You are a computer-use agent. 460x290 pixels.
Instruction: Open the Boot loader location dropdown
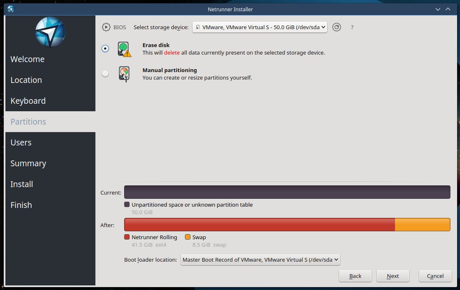pyautogui.click(x=260, y=260)
